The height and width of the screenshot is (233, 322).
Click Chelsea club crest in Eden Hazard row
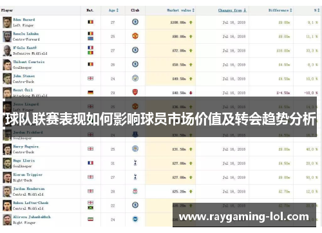click(x=135, y=22)
